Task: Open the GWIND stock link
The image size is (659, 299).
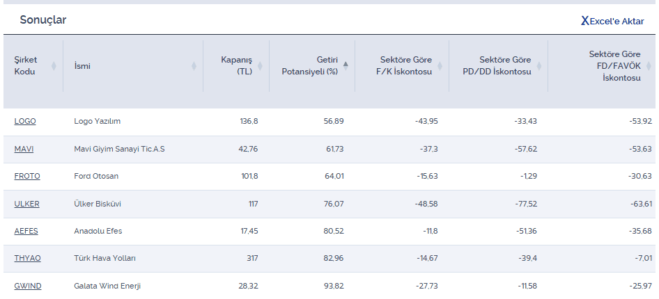Action: point(27,286)
